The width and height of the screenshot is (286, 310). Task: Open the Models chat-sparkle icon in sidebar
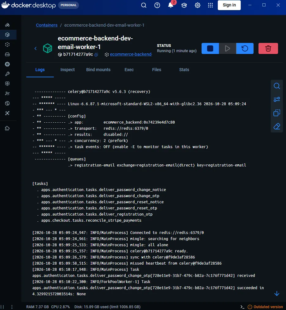point(7,84)
